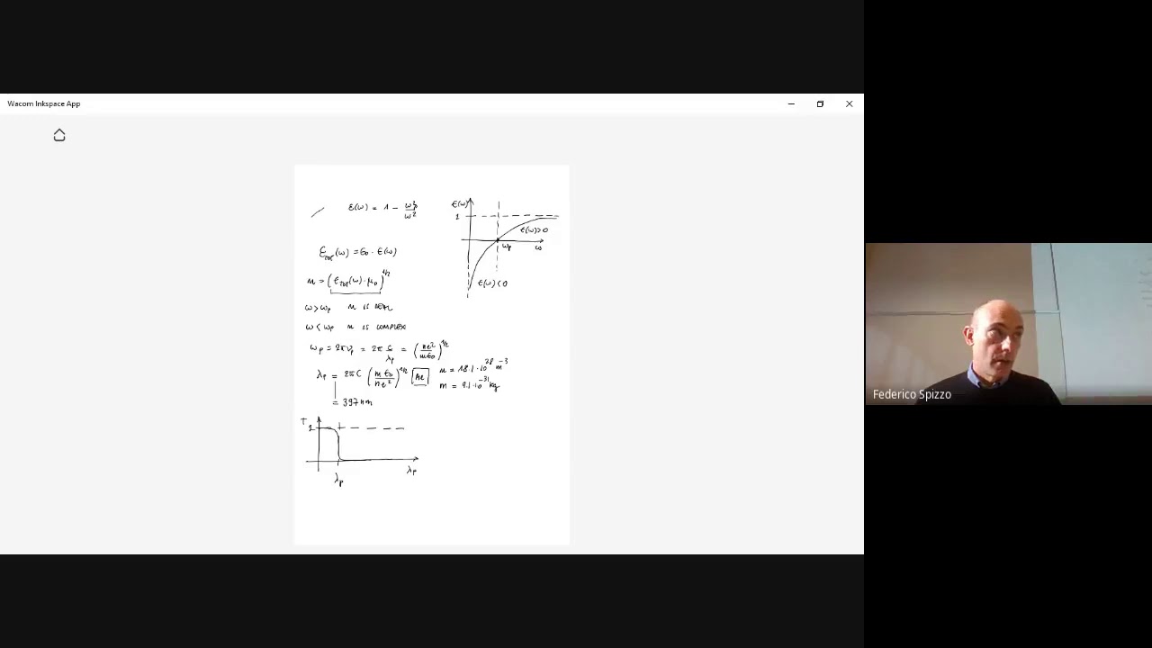The image size is (1152, 648).
Task: Select the handwritten notes page canvas
Action: 432,355
